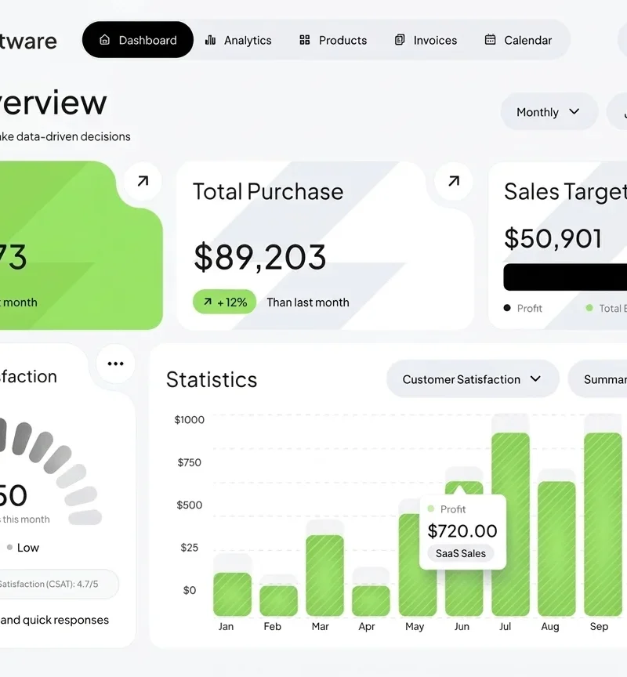
Task: Click the home icon in Dashboard
Action: point(104,40)
